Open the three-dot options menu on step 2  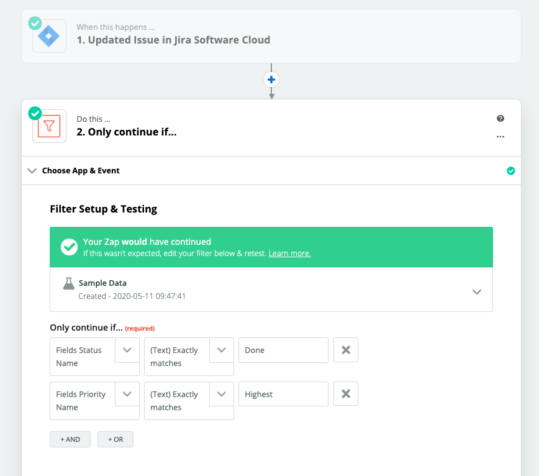500,137
